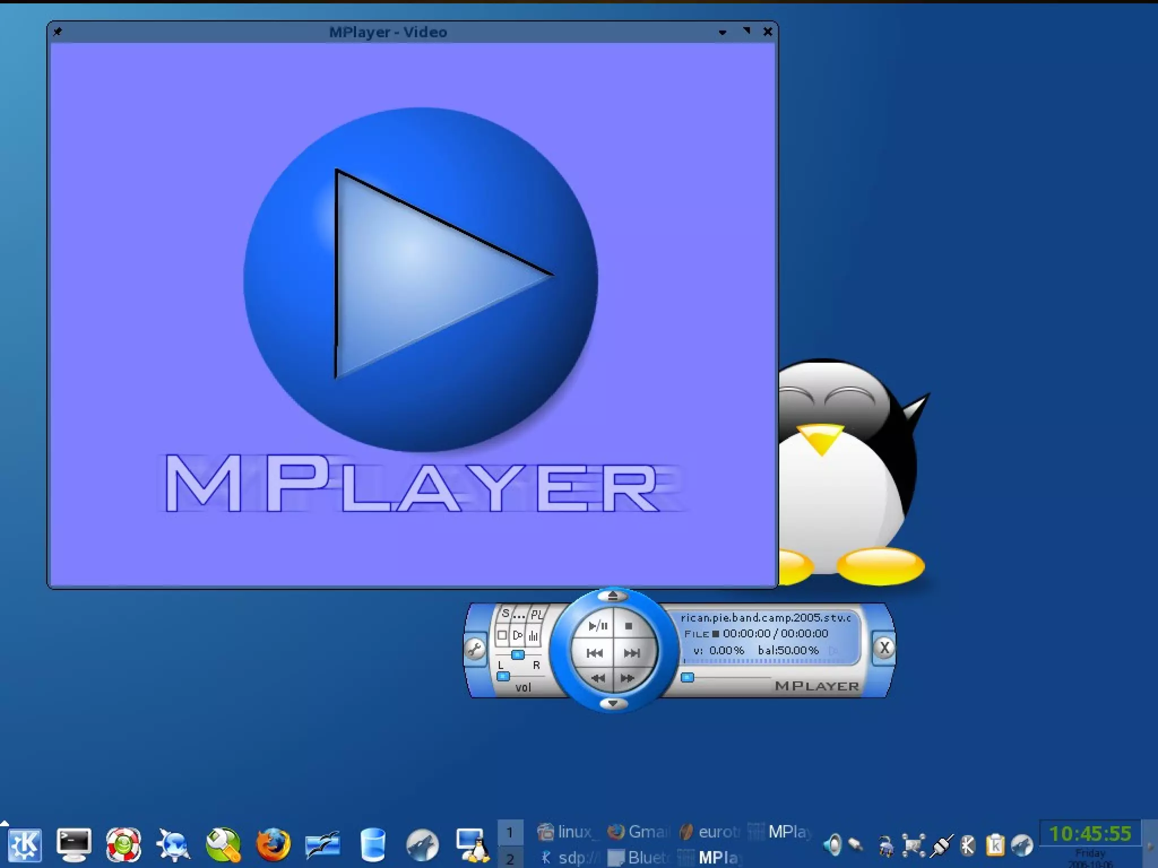
Task: Open the playlist with the PL button
Action: pyautogui.click(x=536, y=614)
